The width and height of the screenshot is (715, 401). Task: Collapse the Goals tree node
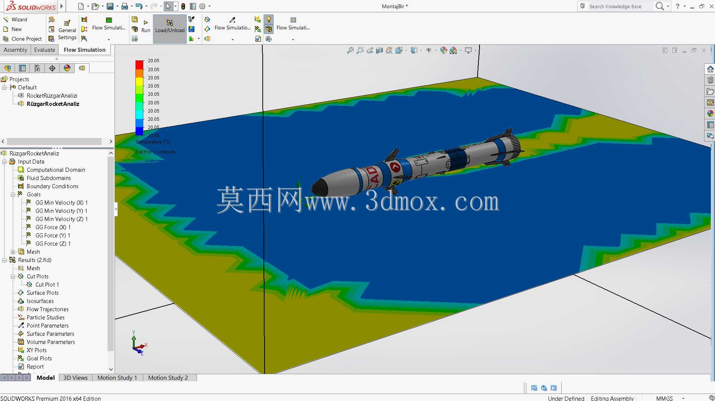coord(13,195)
